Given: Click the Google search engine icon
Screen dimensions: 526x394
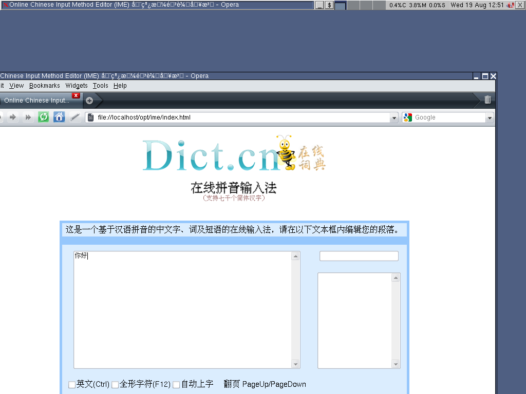Looking at the screenshot, I should (x=407, y=117).
